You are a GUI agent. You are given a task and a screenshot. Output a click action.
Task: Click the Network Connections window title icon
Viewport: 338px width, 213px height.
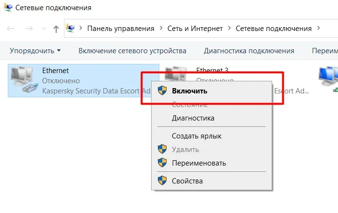click(x=8, y=8)
